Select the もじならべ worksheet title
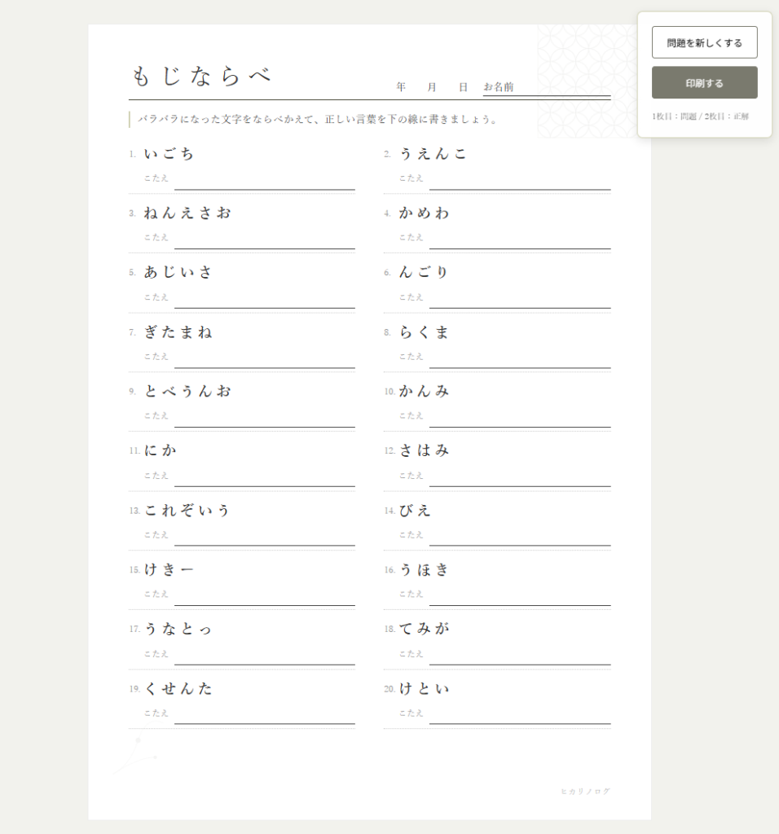This screenshot has height=834, width=779. [200, 77]
